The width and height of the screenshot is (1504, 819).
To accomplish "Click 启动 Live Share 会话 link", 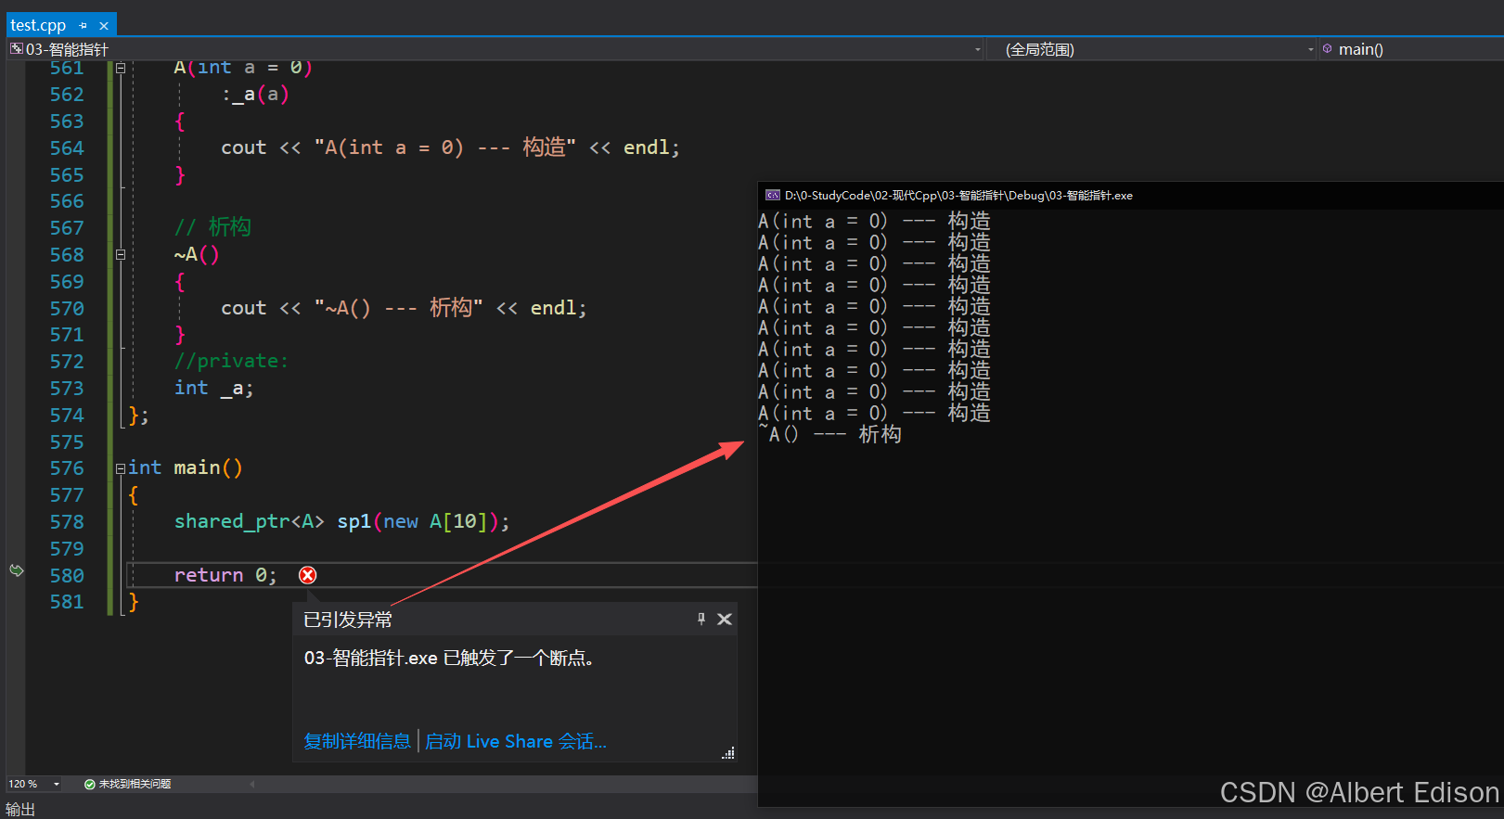I will 516,741.
